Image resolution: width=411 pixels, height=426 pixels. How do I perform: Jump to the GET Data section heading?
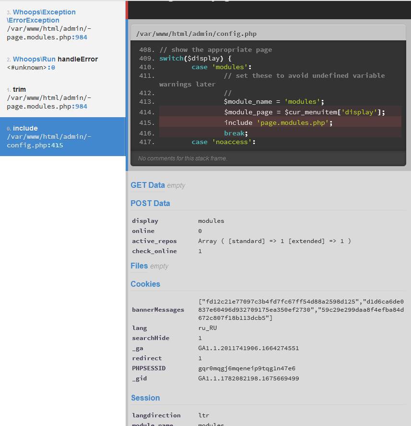(147, 185)
